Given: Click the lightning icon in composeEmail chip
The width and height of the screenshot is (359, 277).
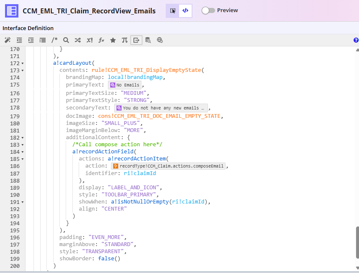Looking at the screenshot, I should [115, 166].
